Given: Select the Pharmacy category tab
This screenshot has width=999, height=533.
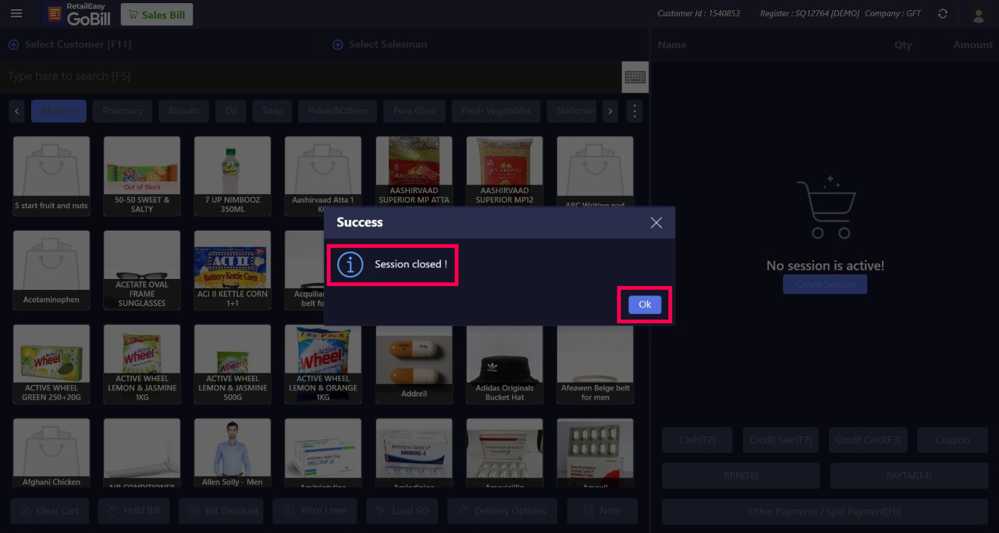Looking at the screenshot, I should pos(123,111).
